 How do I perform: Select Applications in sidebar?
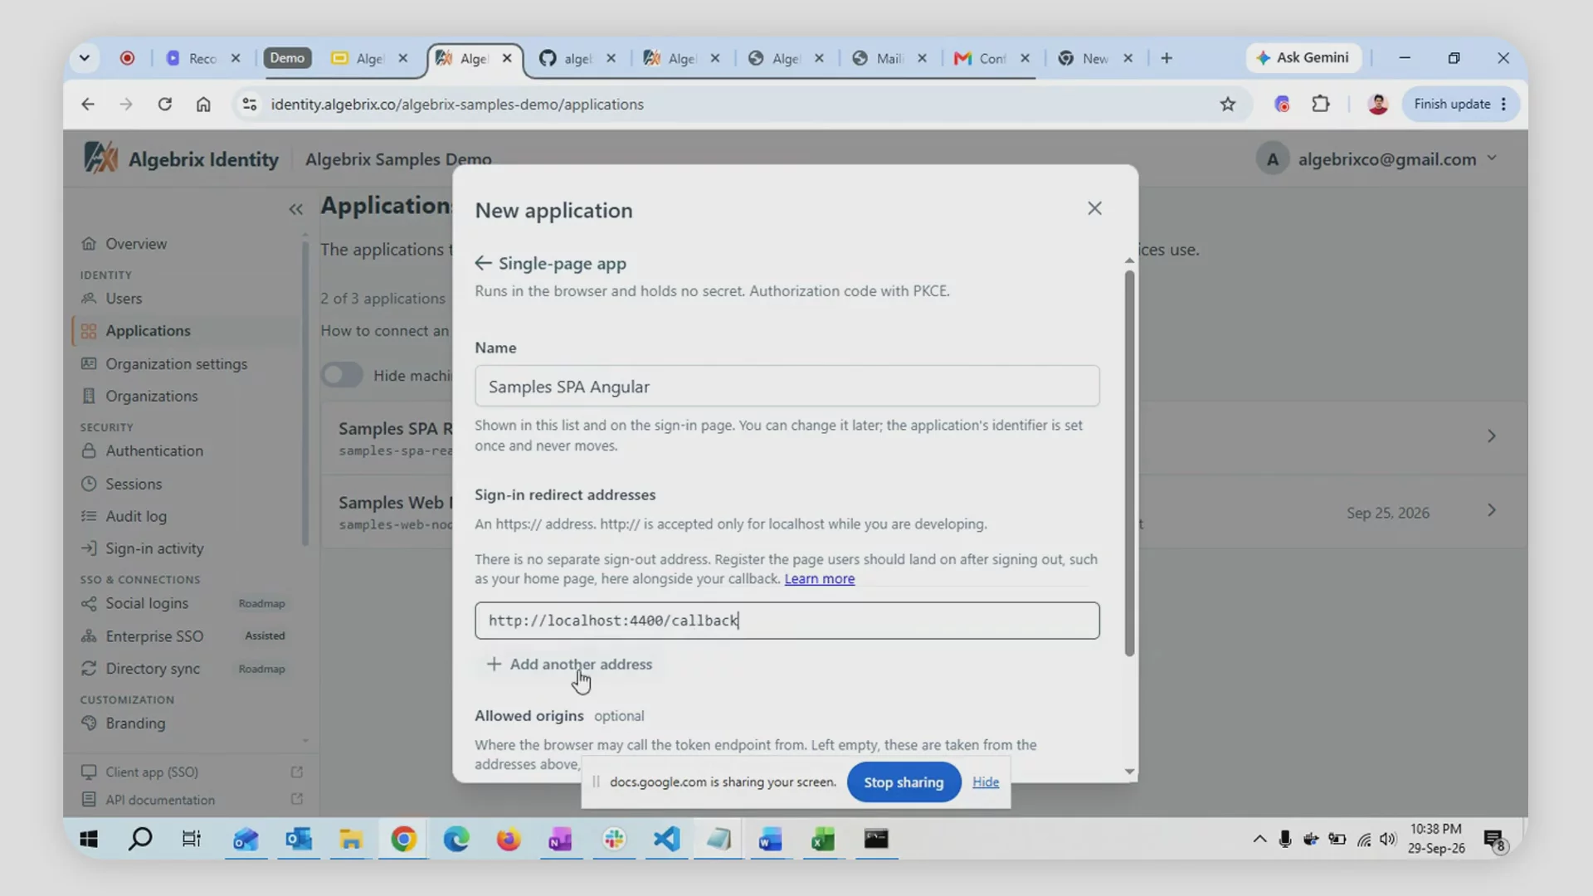[148, 330]
